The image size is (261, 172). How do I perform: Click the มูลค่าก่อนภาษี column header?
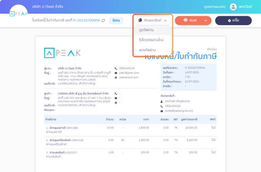189,119
